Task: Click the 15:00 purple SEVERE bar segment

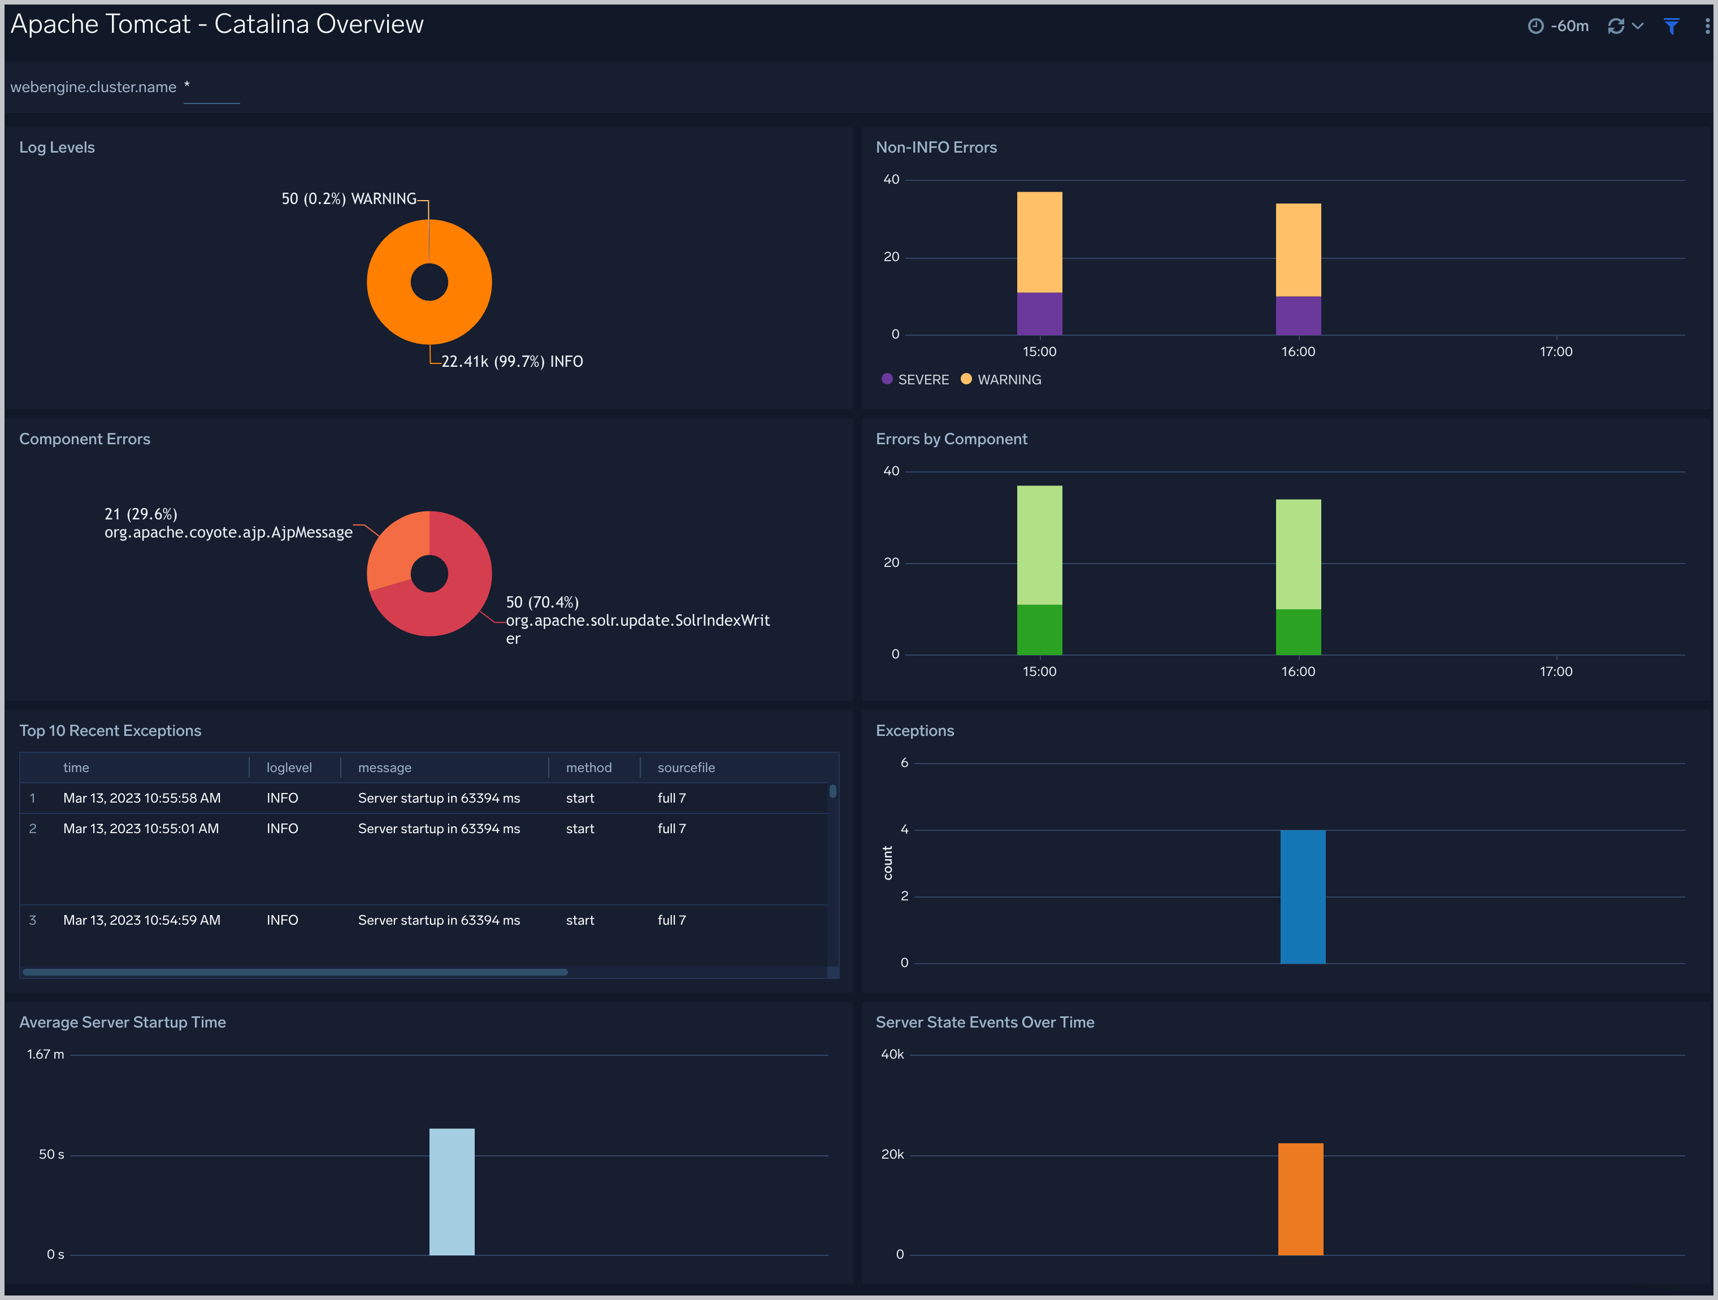Action: pyautogui.click(x=1039, y=314)
